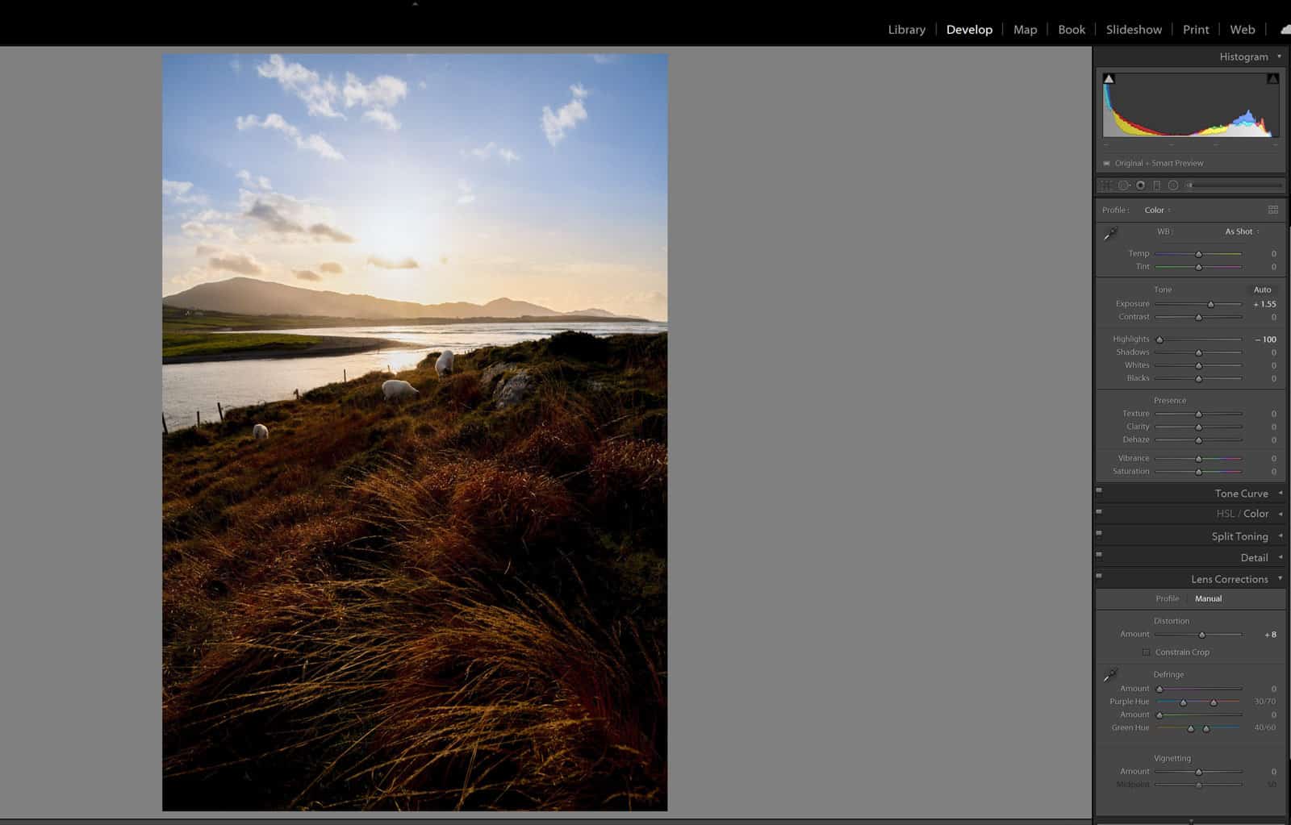Open the White Balance As Shot dropdown
The width and height of the screenshot is (1291, 825).
1240,231
